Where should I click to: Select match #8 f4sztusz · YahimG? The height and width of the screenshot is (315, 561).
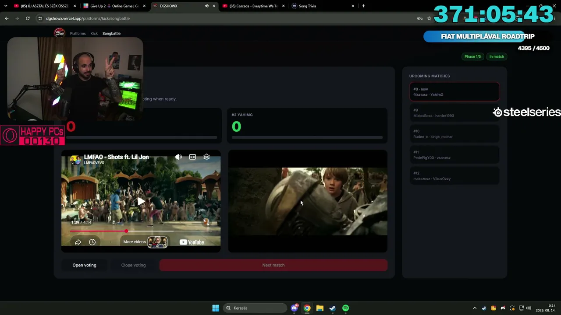(454, 92)
